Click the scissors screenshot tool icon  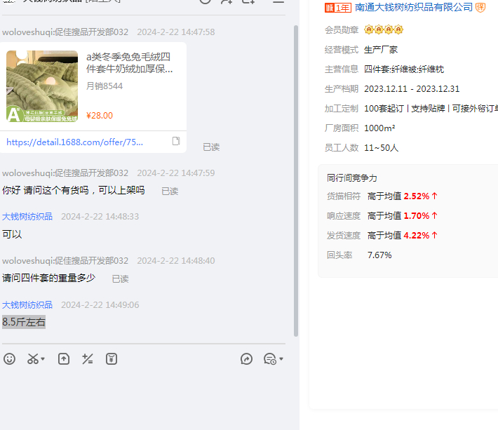(32, 359)
